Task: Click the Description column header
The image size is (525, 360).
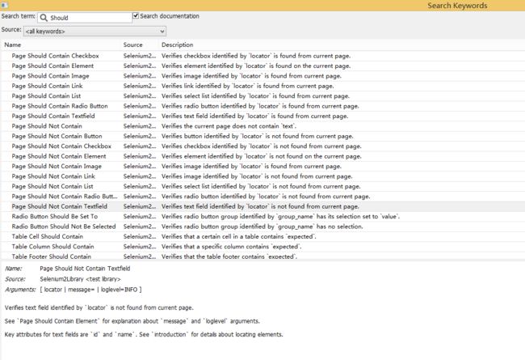Action: [x=177, y=44]
